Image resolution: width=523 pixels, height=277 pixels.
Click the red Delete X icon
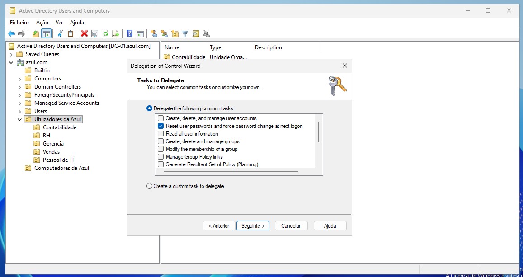pyautogui.click(x=85, y=34)
